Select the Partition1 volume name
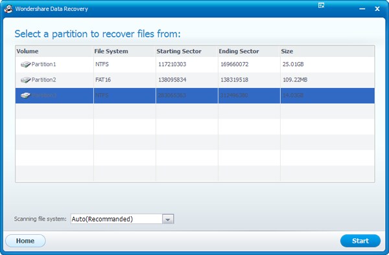 point(43,64)
